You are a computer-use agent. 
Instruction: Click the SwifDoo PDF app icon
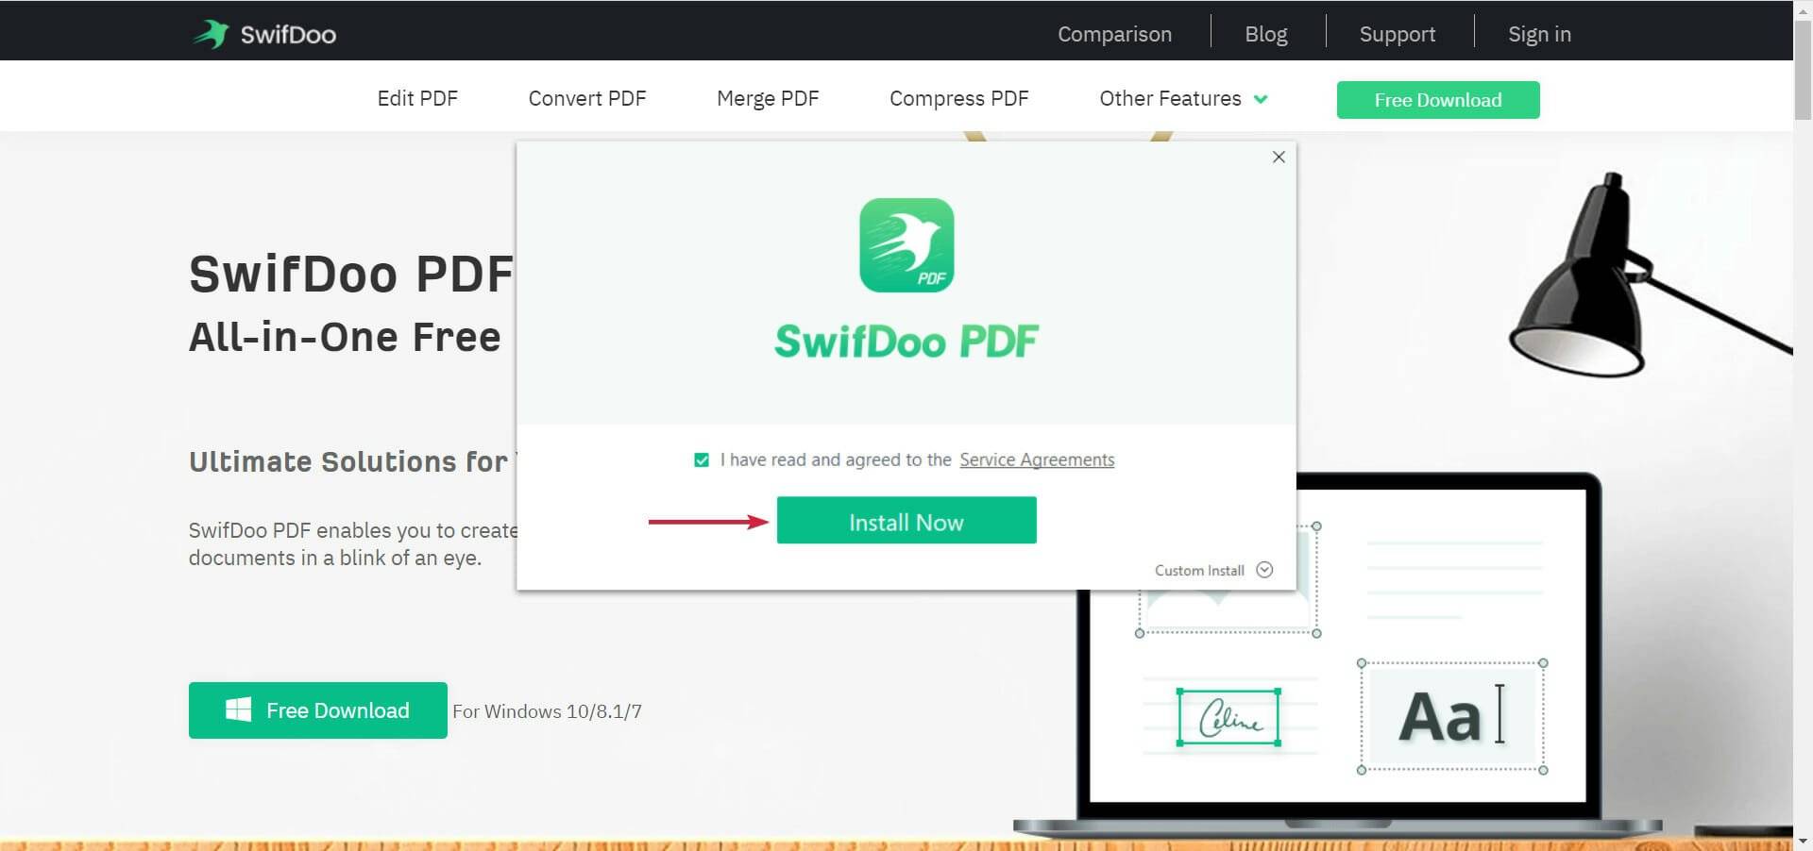pyautogui.click(x=906, y=245)
